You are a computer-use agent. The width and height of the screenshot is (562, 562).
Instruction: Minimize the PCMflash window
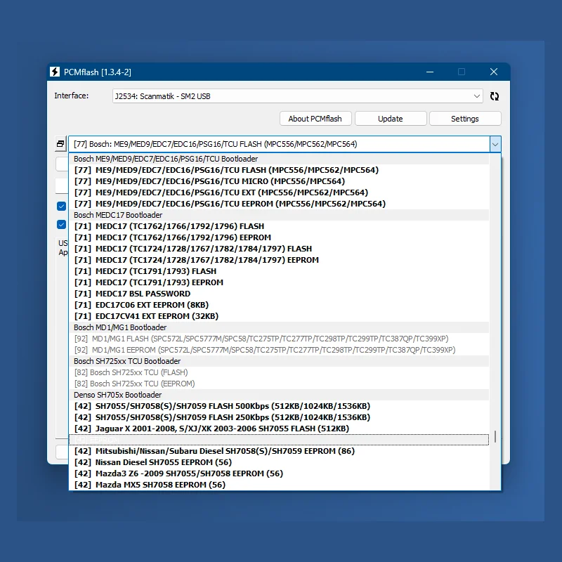pyautogui.click(x=430, y=72)
